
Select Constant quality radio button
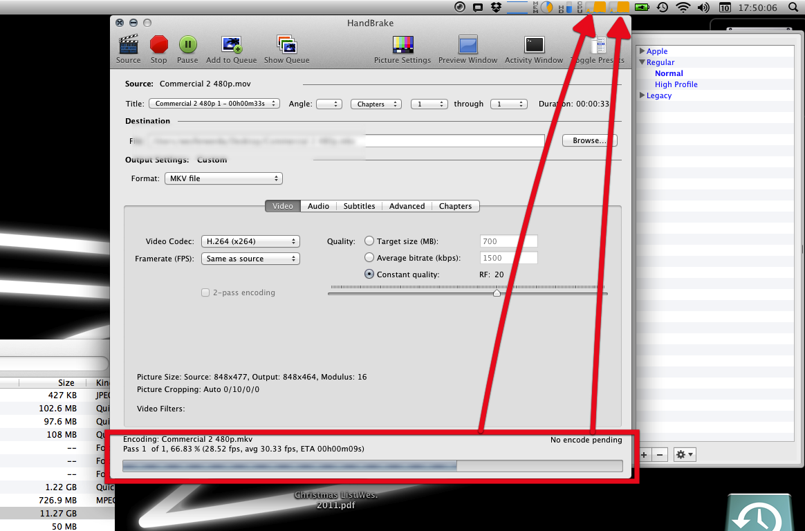click(x=369, y=274)
